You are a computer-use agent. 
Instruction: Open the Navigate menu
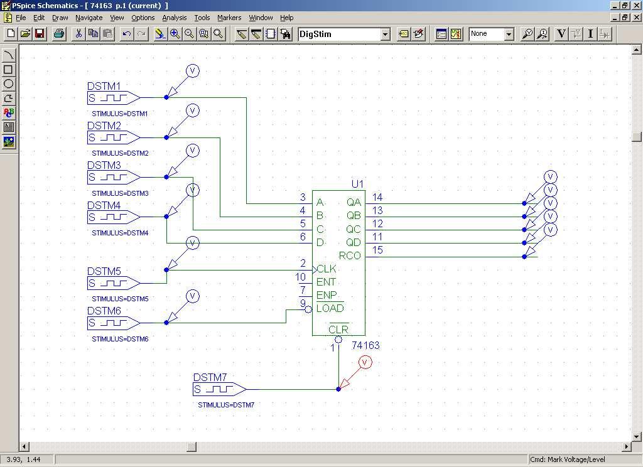coord(89,18)
